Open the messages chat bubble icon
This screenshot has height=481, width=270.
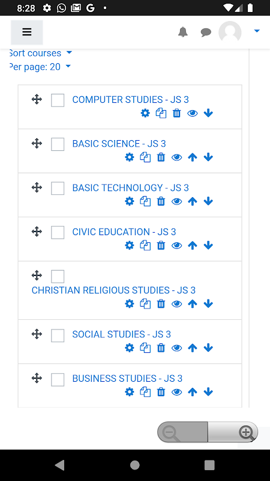[x=206, y=32]
